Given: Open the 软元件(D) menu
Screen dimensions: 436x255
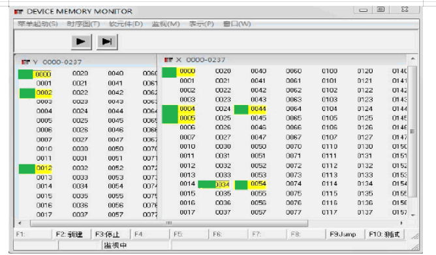Looking at the screenshot, I should point(126,24).
